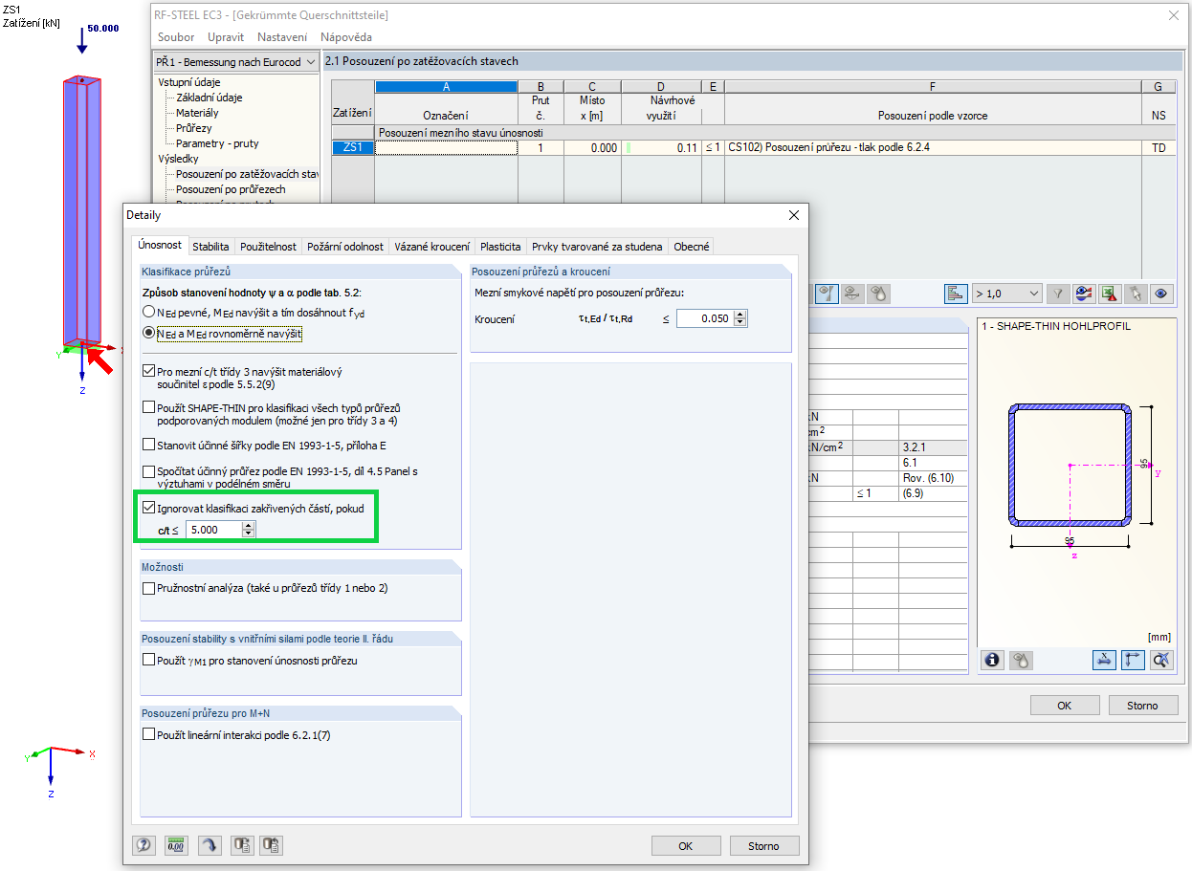Click the eye-drop icon below section preview
This screenshot has height=871, width=1192.
(1021, 660)
